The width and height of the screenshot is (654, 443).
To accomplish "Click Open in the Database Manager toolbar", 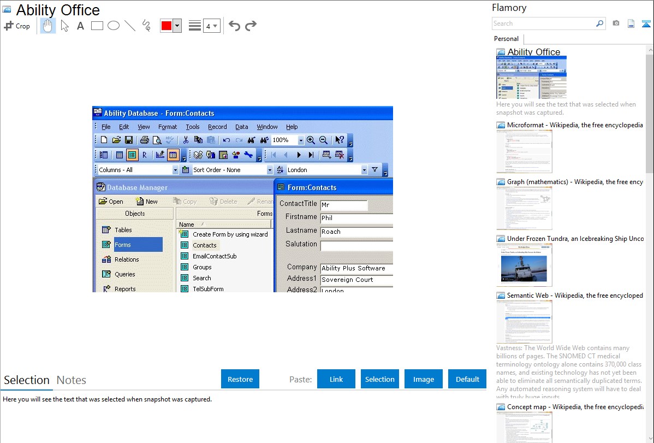I will coord(111,202).
